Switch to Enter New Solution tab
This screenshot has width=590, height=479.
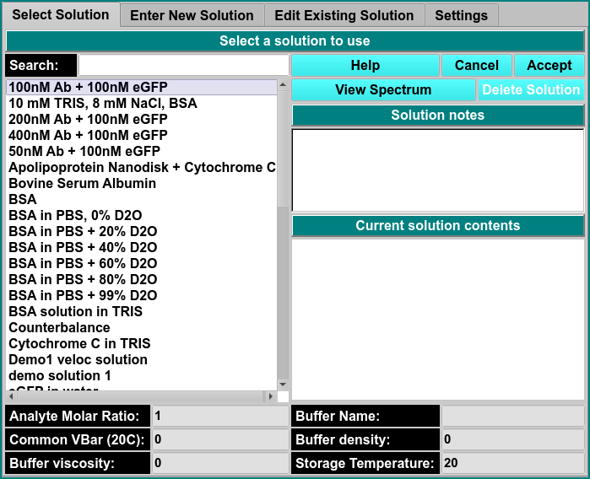[192, 15]
